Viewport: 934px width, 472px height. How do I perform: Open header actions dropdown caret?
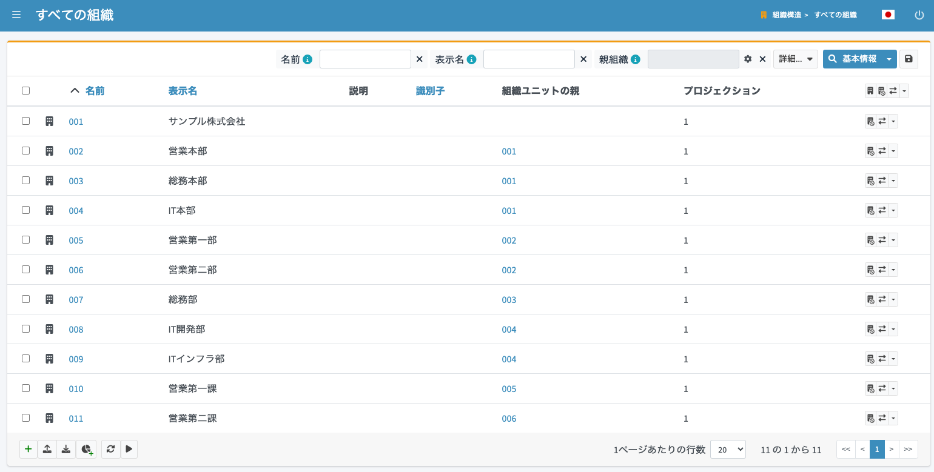tap(904, 91)
